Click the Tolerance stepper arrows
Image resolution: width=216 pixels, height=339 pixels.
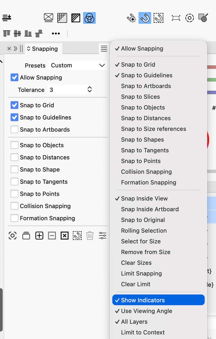pyautogui.click(x=89, y=90)
